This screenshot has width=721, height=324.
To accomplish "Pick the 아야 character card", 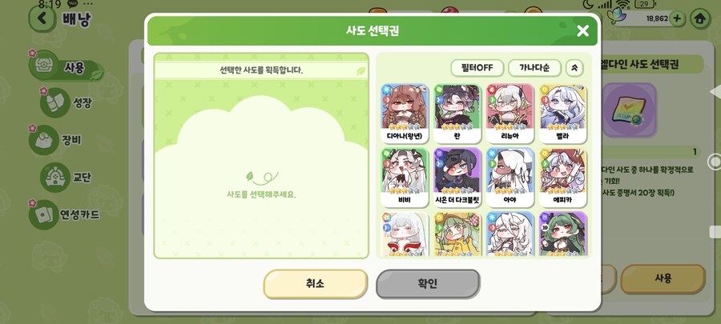I will (x=510, y=178).
